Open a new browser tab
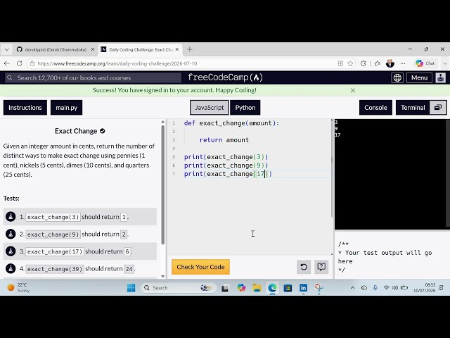The height and width of the screenshot is (338, 450). 189,49
